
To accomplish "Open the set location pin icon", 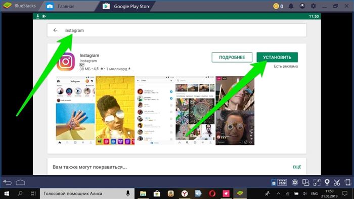I will [x=327, y=182].
